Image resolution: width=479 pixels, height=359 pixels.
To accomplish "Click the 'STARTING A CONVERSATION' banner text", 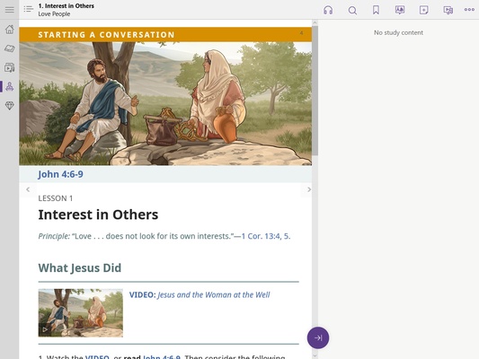I will 106,35.
